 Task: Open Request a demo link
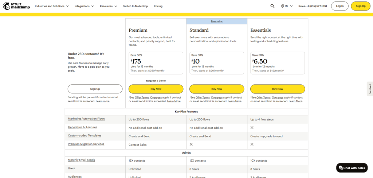(156, 80)
